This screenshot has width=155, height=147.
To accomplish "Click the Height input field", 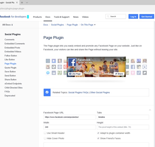I will (123, 127).
